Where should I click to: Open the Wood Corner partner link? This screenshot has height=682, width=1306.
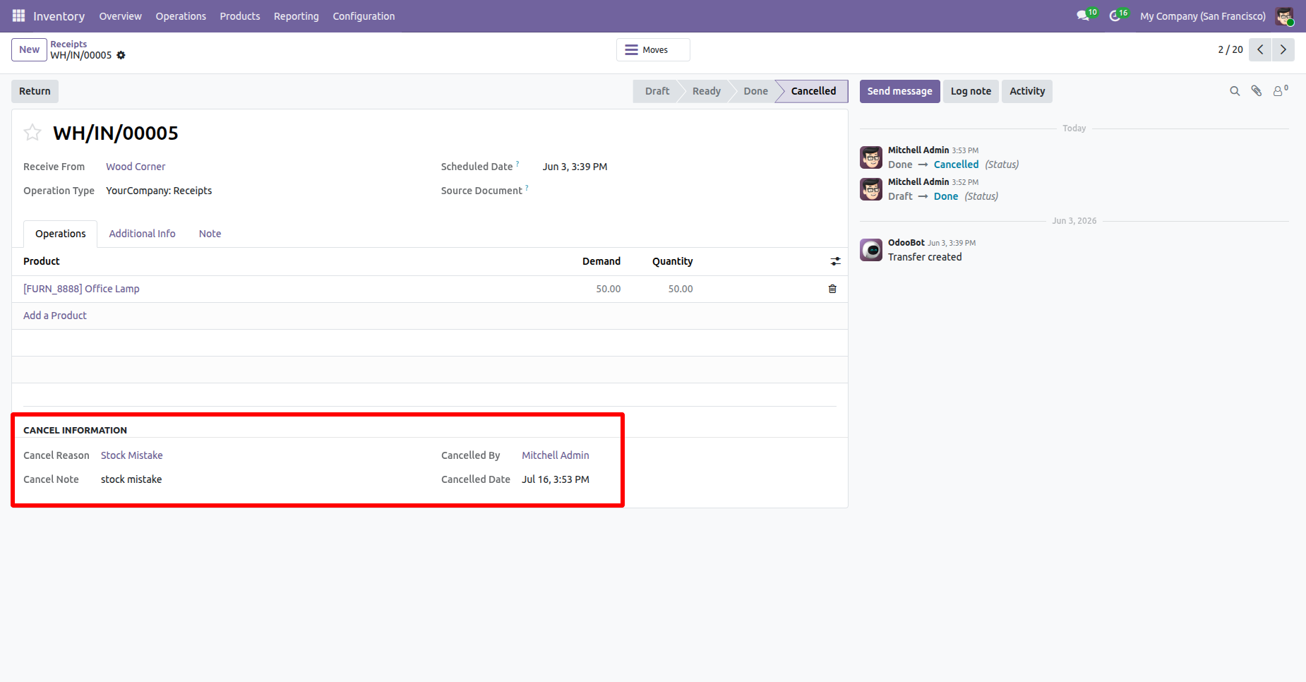click(136, 167)
